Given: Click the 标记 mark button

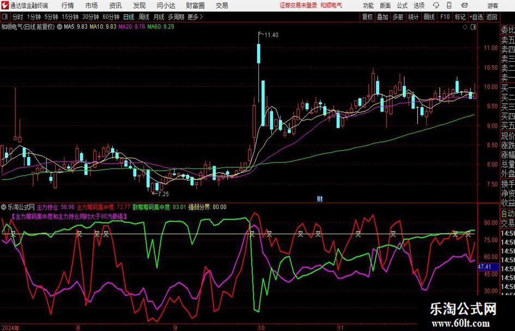Looking at the screenshot, I should (460, 17).
